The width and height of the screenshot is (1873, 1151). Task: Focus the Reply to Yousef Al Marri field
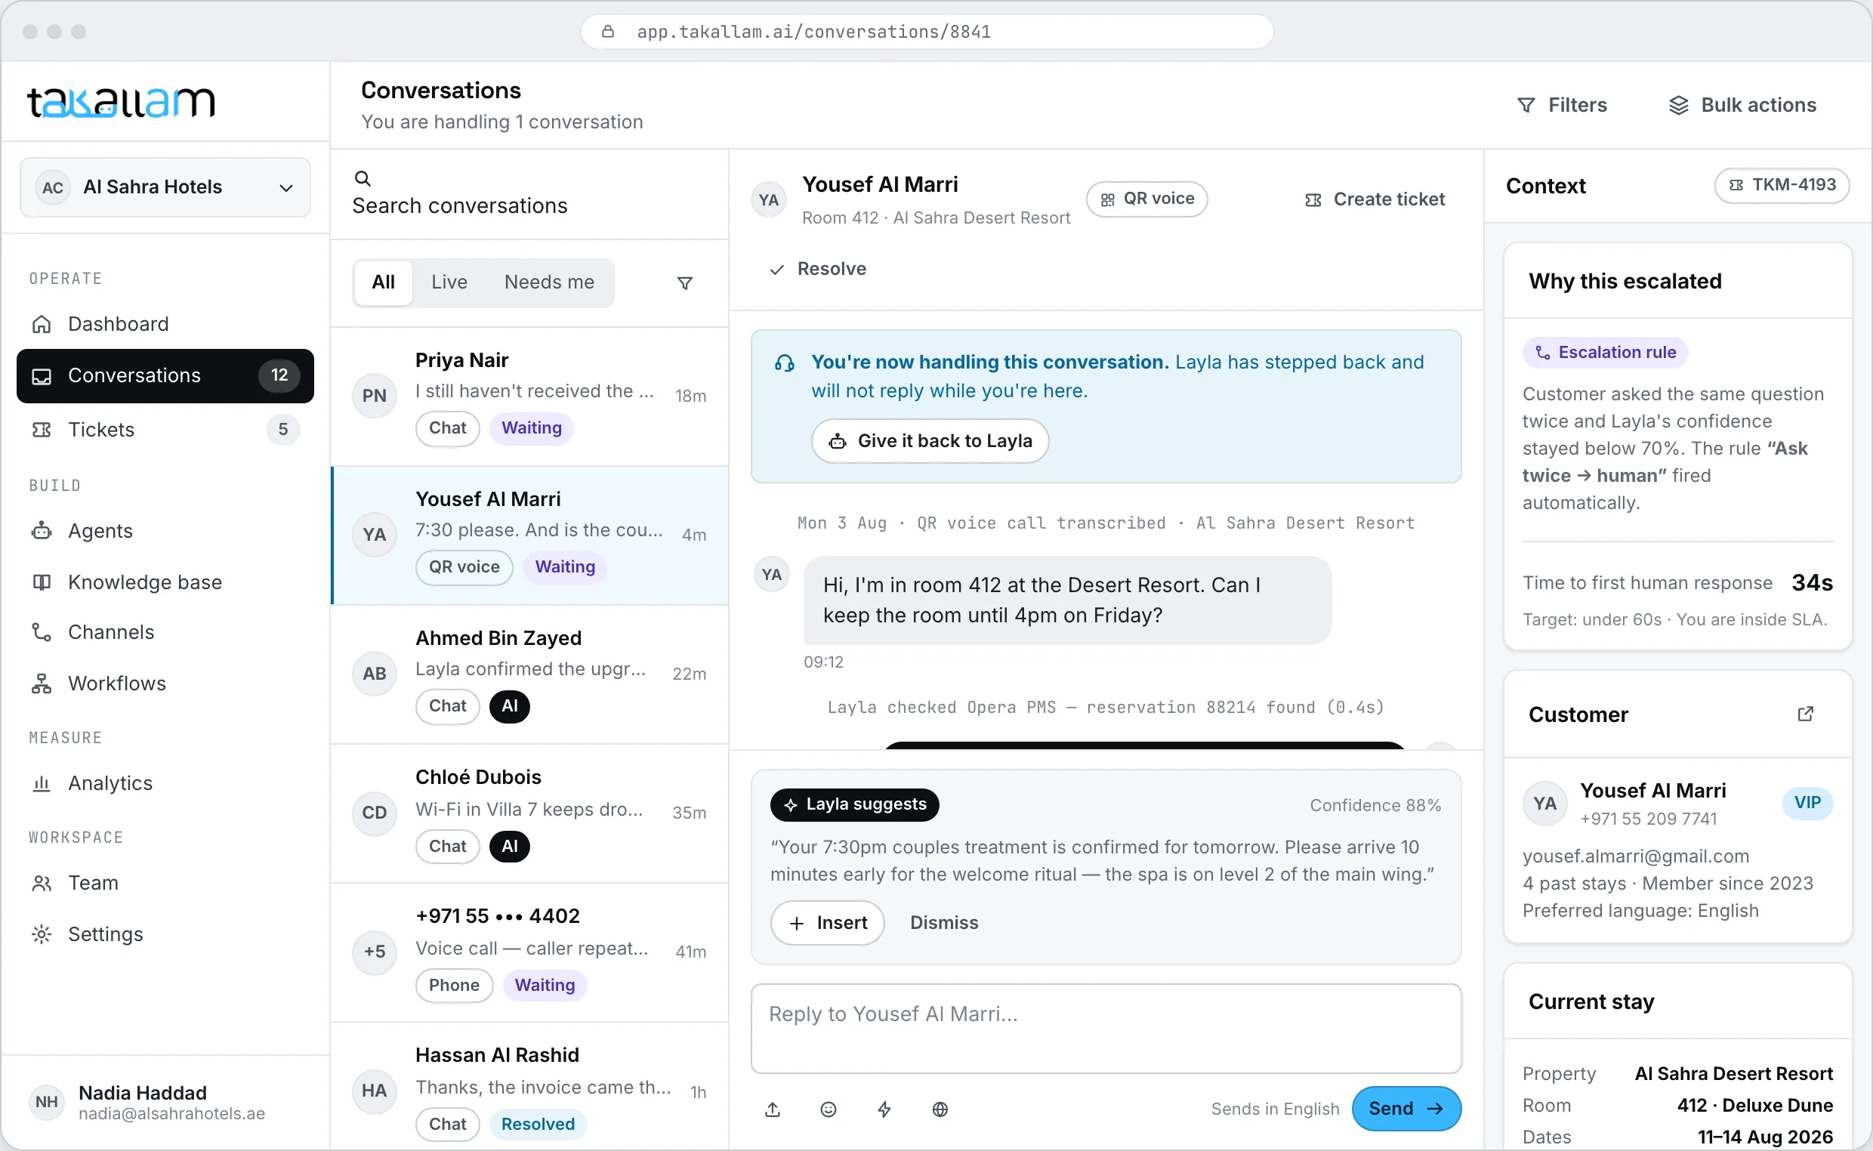click(x=1106, y=1029)
